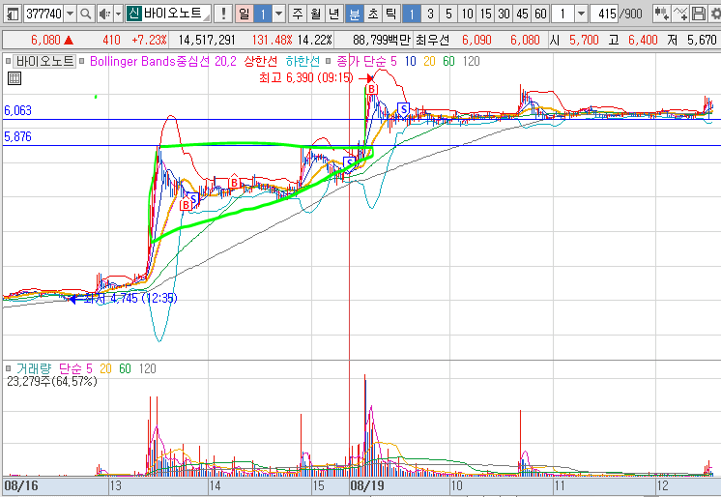Open the stock search magnifier
Viewport: 721px width, 497px height.
[85, 14]
